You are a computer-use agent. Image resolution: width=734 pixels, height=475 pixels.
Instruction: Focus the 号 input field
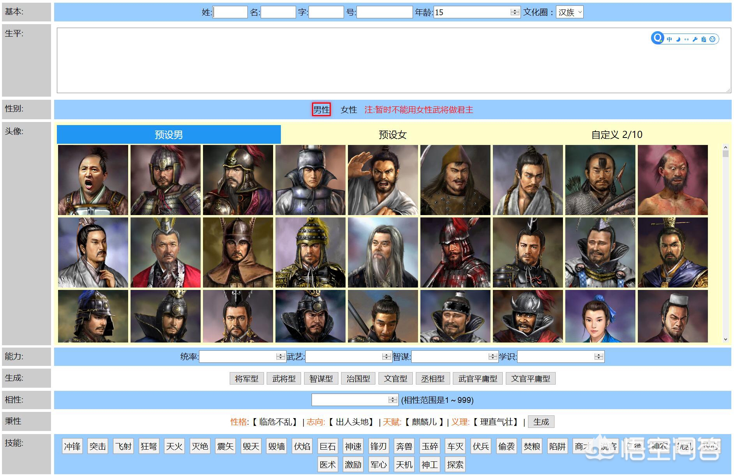[385, 12]
